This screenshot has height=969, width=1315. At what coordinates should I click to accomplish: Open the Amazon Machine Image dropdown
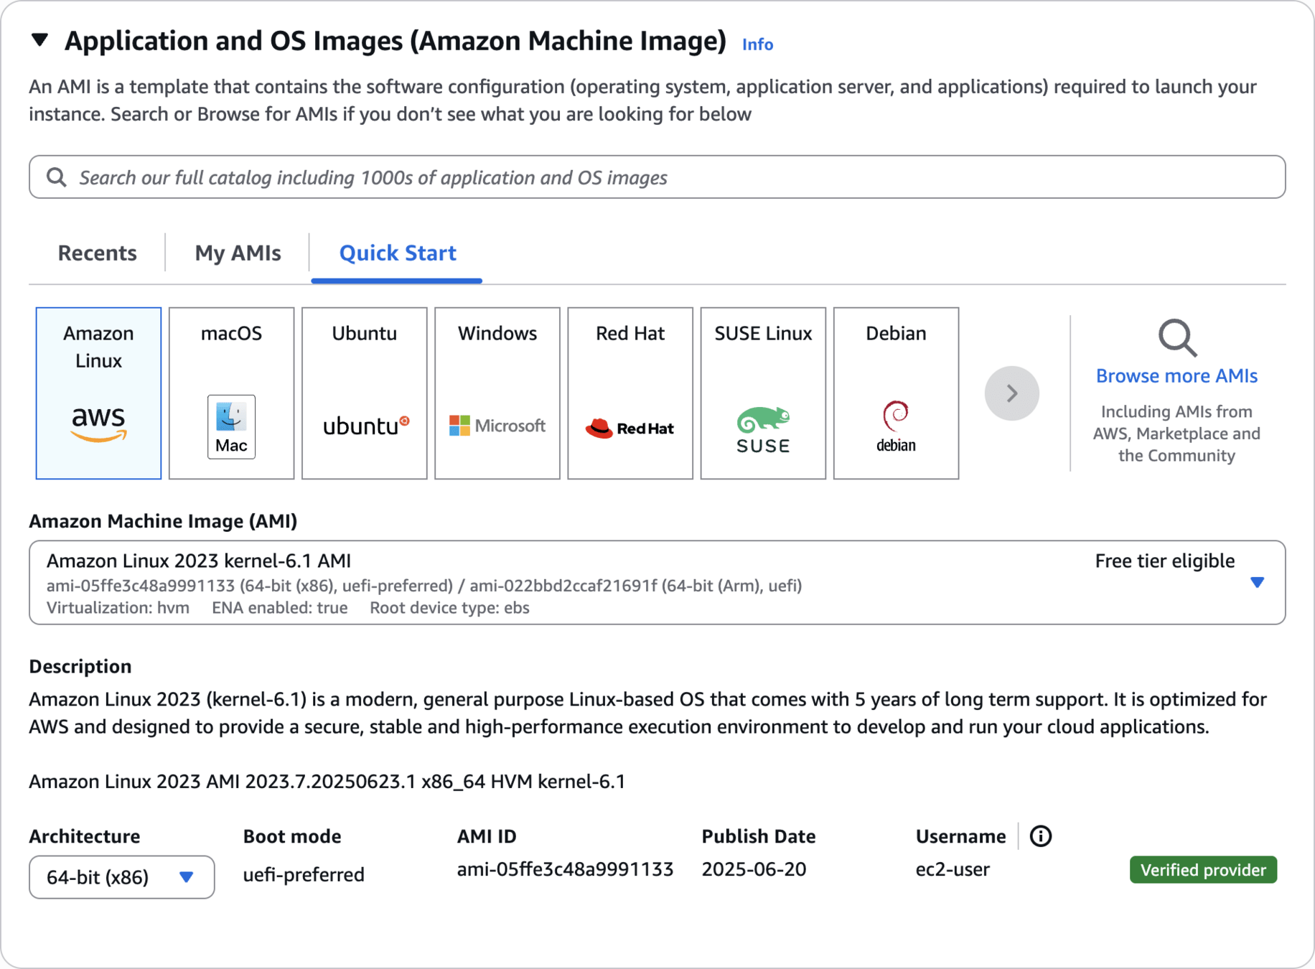(x=657, y=582)
